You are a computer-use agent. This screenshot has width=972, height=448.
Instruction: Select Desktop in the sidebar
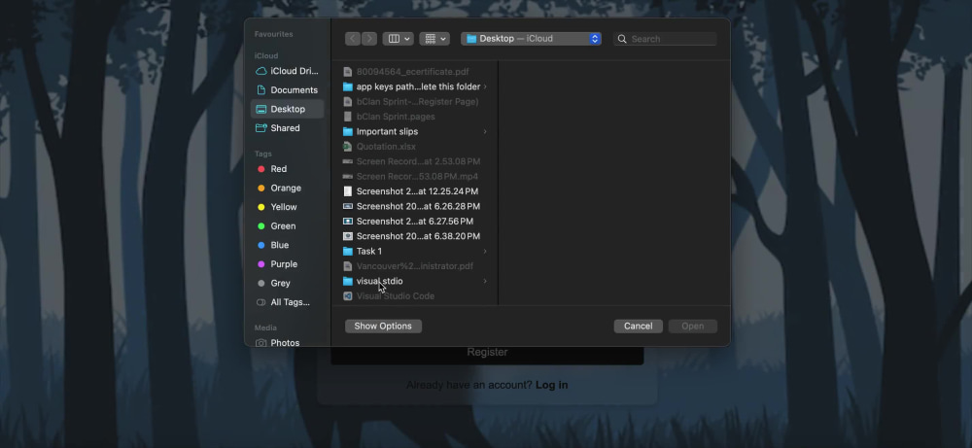click(x=287, y=109)
